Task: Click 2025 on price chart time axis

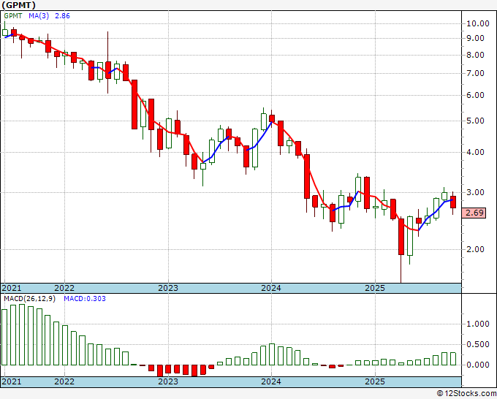Action: [x=375, y=288]
